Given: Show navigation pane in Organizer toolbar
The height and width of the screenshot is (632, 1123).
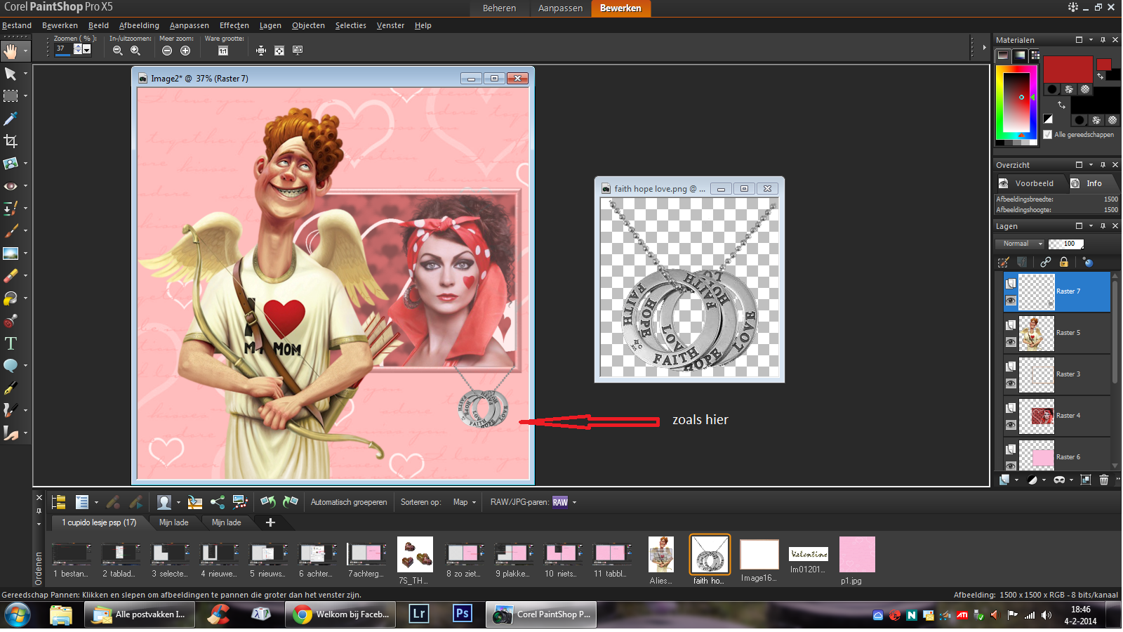Looking at the screenshot, I should click(59, 502).
